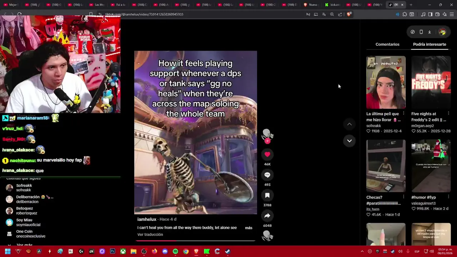Image resolution: width=457 pixels, height=257 pixels.
Task: Click the microphone icon in system tray
Action: point(408,251)
